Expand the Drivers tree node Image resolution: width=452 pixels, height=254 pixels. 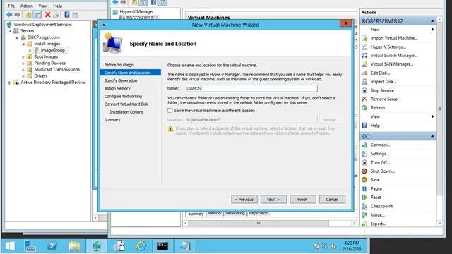[23, 76]
